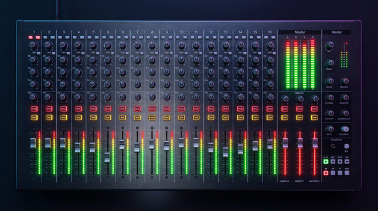378x211 pixels.
Task: Mute channel 16
Action: (x=270, y=109)
